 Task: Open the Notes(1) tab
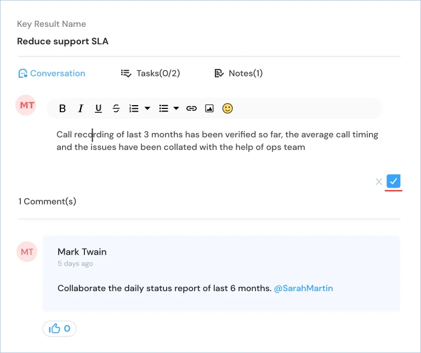238,73
